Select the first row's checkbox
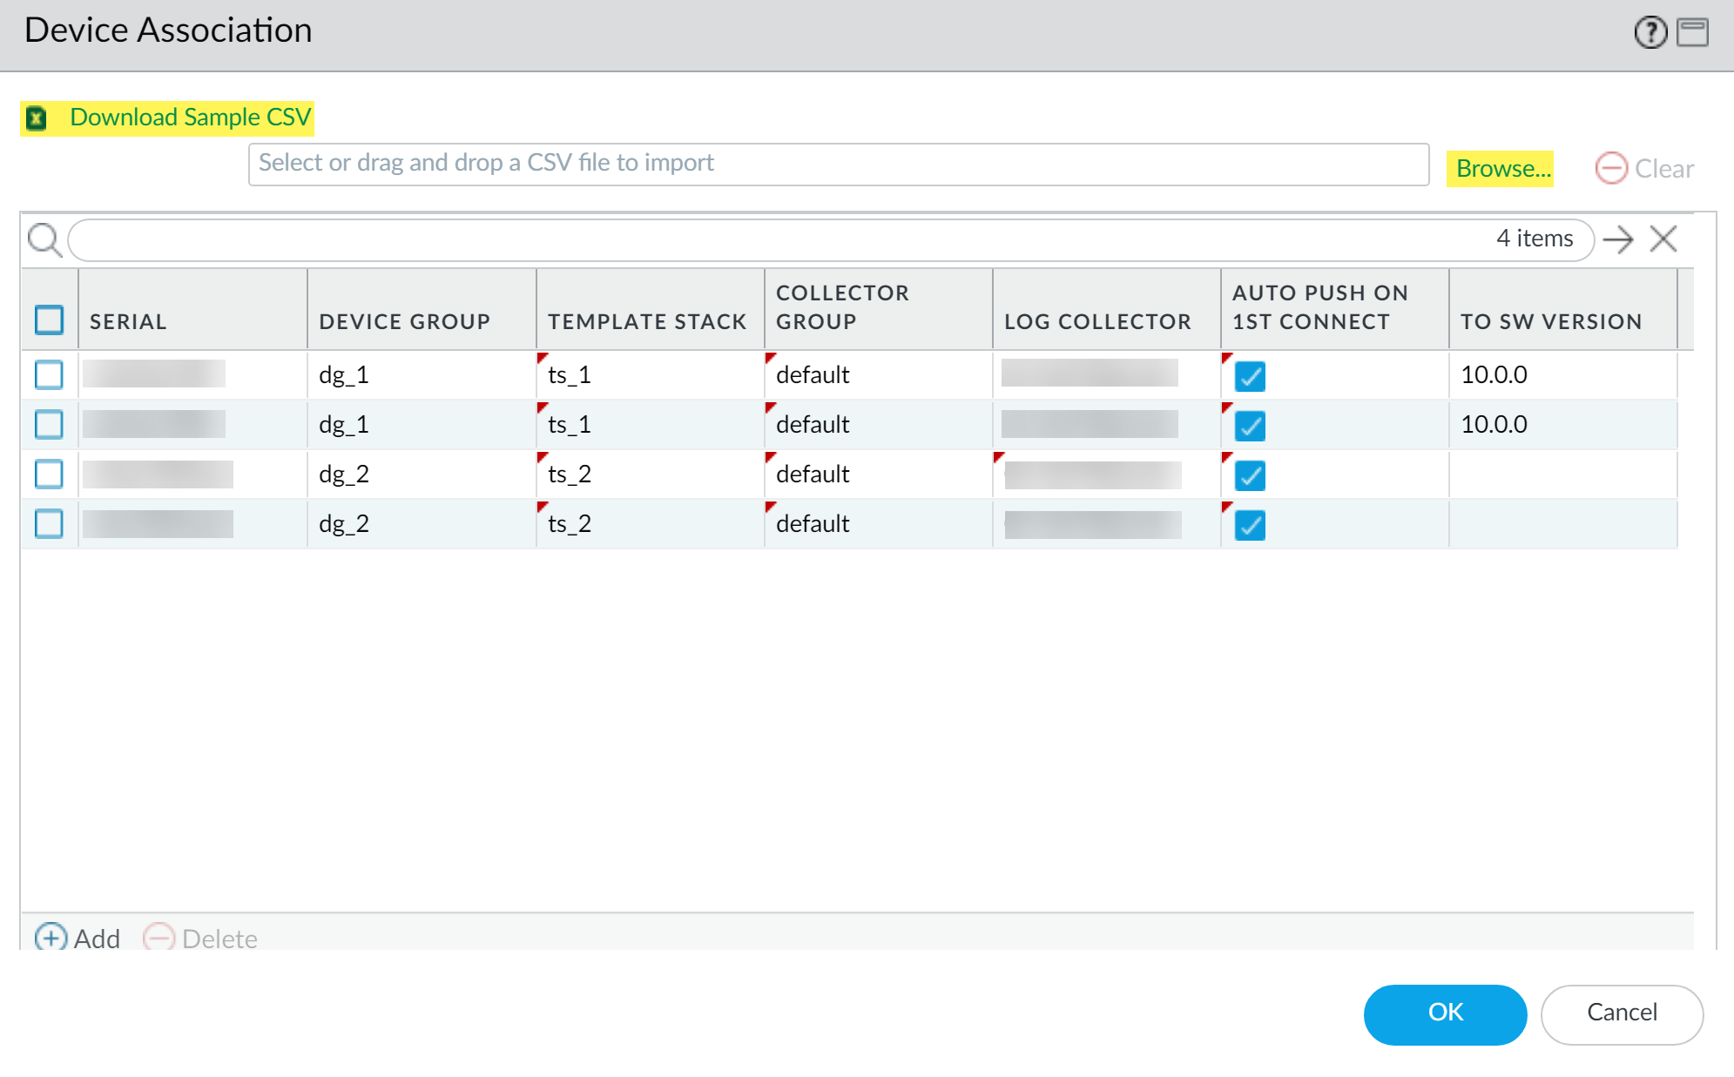Viewport: 1734px width, 1077px height. (50, 375)
